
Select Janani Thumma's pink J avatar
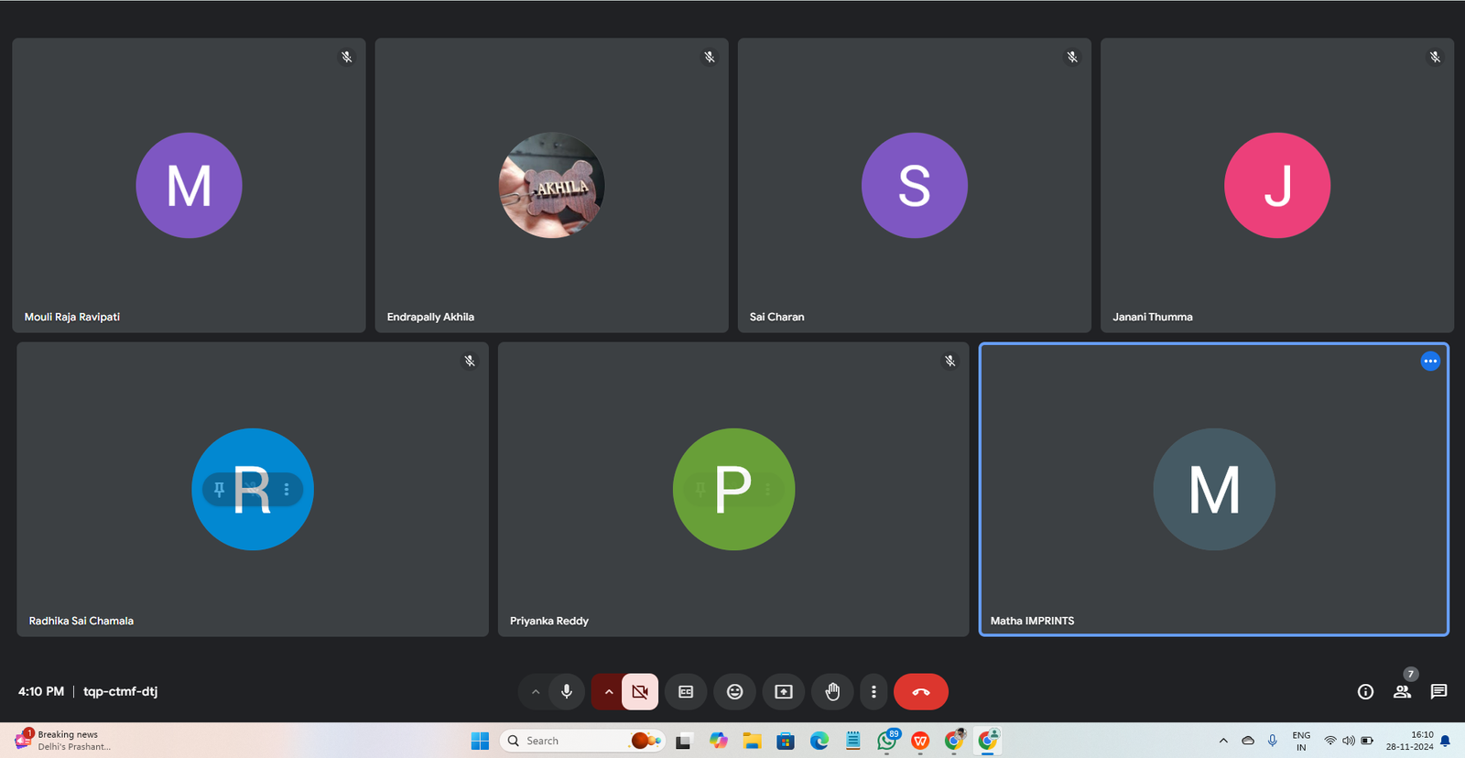point(1276,186)
